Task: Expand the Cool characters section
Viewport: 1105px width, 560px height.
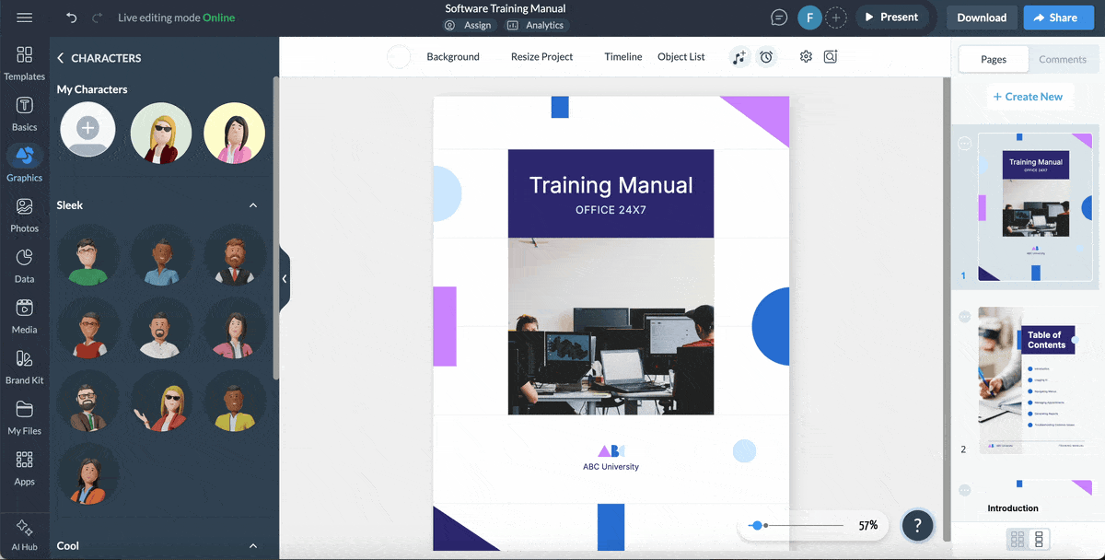Action: pos(253,545)
